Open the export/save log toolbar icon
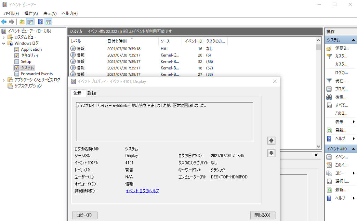This screenshot has height=221, width=357. coord(22,22)
